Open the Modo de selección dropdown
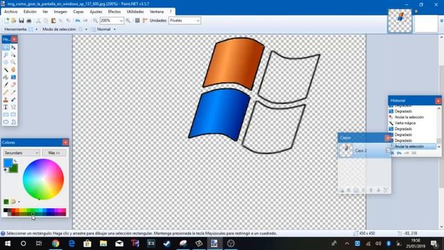The width and height of the screenshot is (444, 250). (86, 29)
